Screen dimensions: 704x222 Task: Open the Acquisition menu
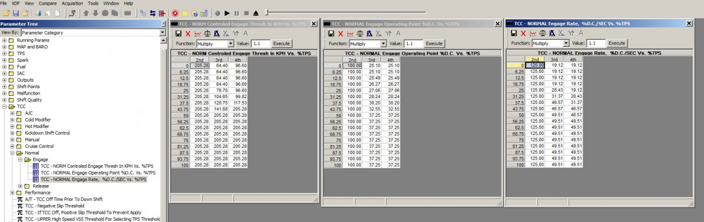(x=73, y=3)
